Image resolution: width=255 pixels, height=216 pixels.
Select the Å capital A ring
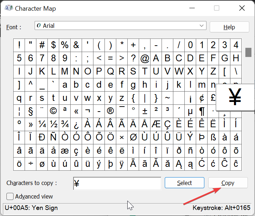click(144, 124)
